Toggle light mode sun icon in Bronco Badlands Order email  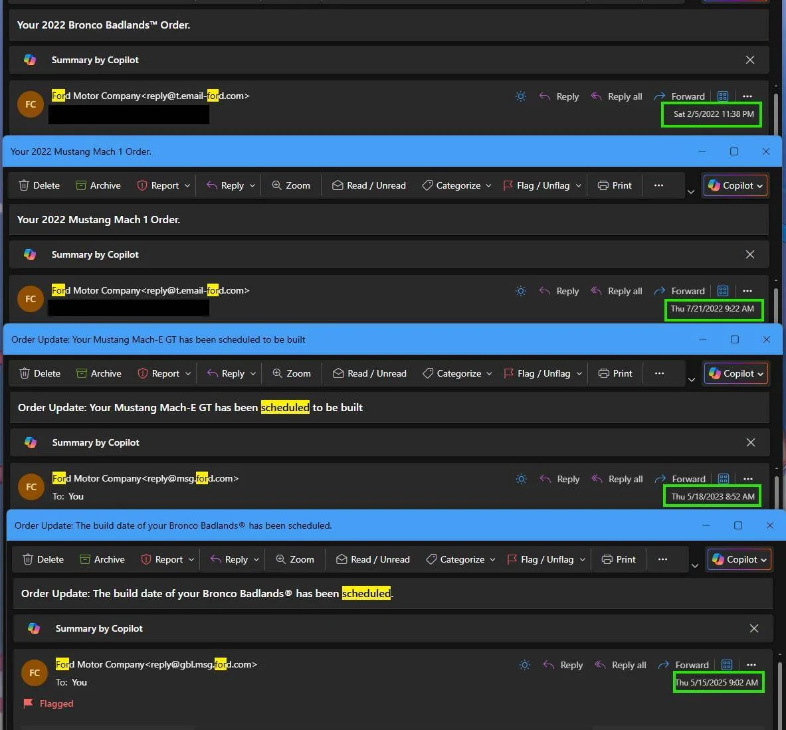(521, 96)
